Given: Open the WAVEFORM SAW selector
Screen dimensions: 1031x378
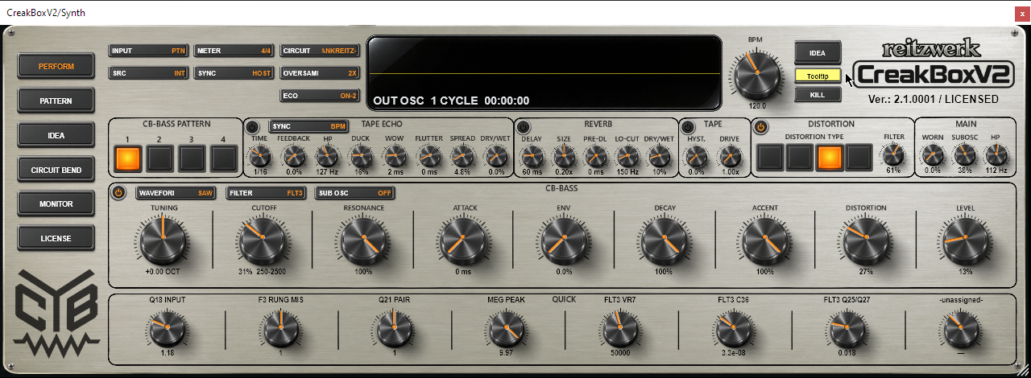Looking at the screenshot, I should (x=176, y=193).
